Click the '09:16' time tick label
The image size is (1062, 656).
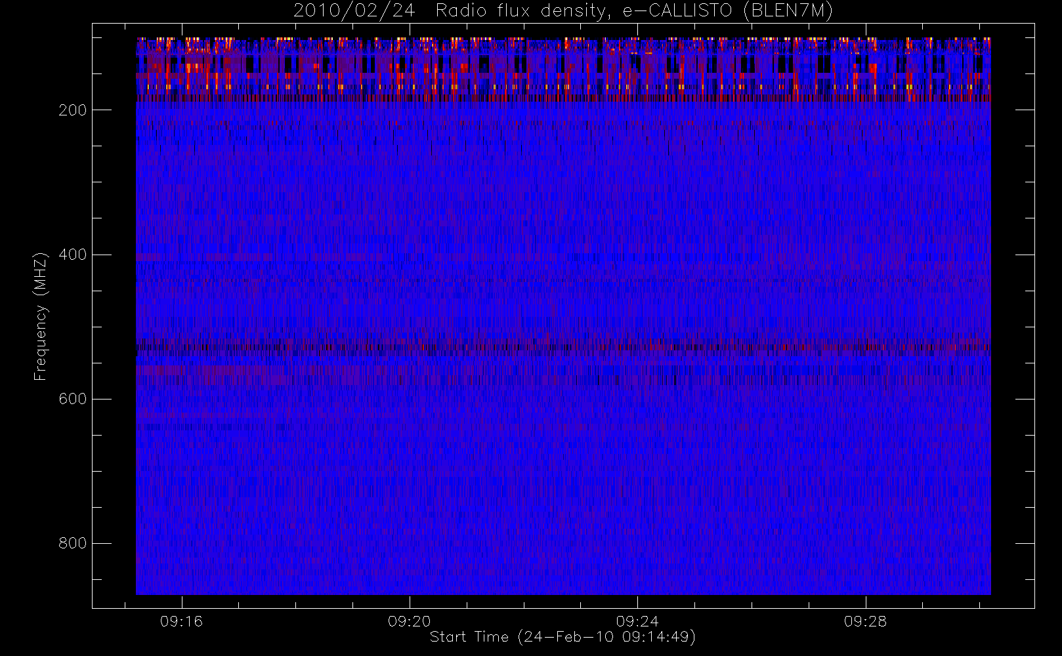pyautogui.click(x=182, y=621)
